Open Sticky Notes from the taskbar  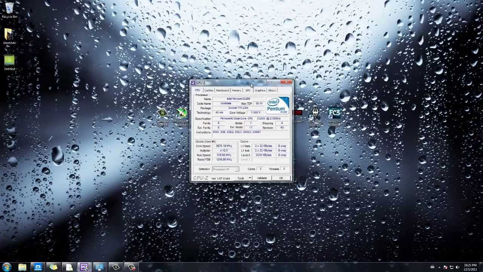53,267
